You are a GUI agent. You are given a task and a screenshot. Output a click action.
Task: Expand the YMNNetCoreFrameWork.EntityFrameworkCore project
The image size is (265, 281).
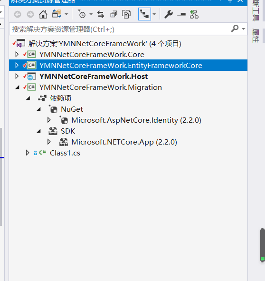(17, 65)
